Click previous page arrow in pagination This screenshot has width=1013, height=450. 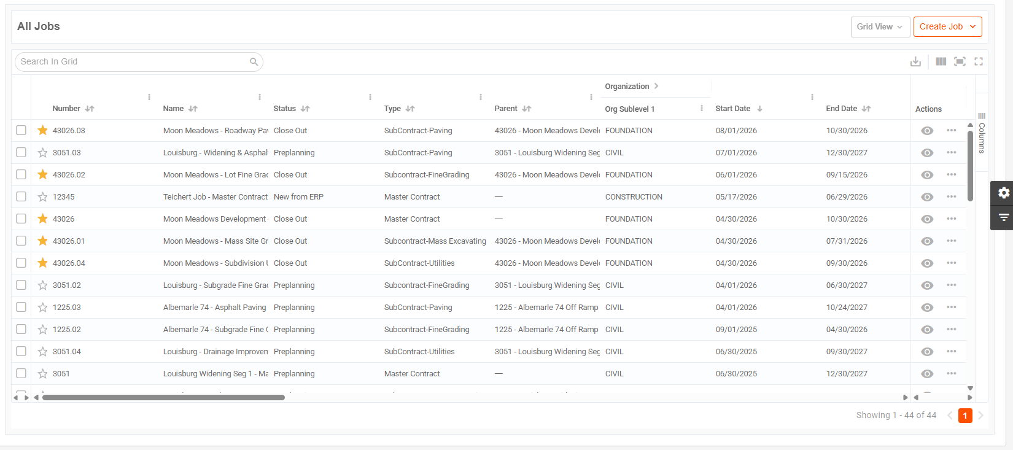[950, 416]
